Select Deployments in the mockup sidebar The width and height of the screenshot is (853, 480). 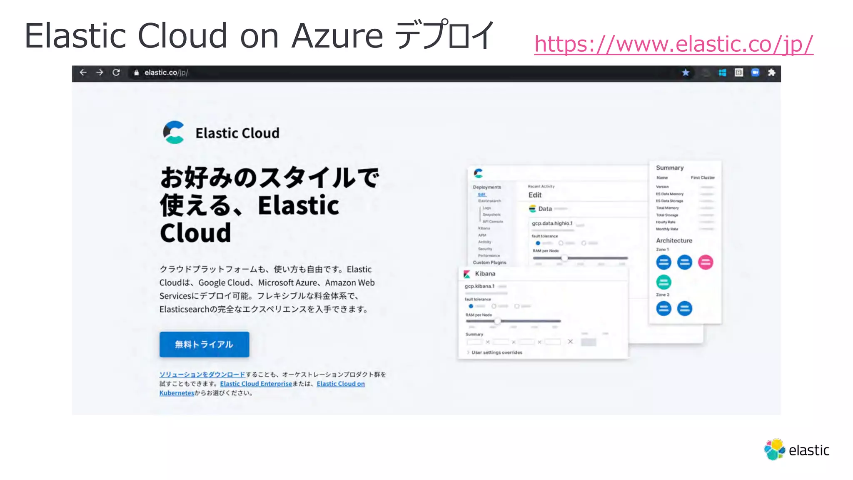pyautogui.click(x=487, y=187)
